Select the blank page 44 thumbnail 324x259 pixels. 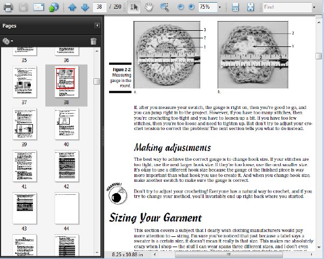point(66,208)
